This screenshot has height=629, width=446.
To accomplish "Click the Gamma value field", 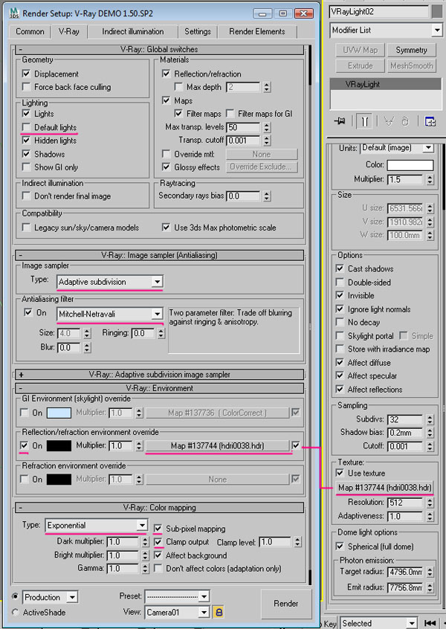I will click(x=123, y=569).
